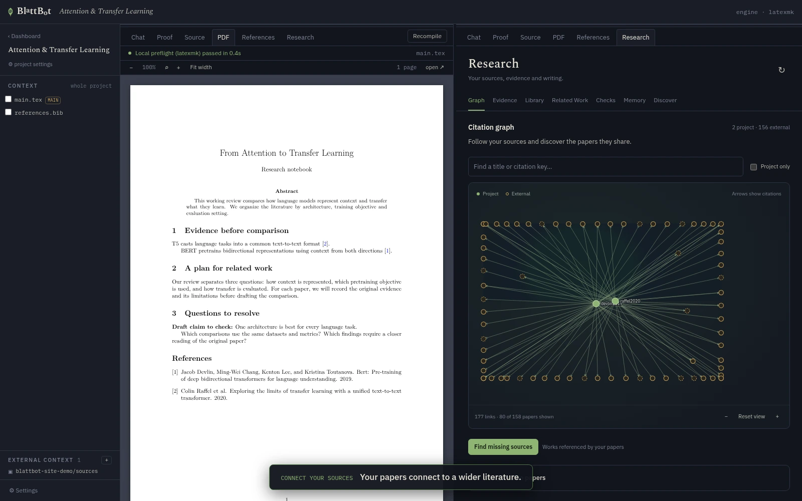Tick the main.tex context checkbox
Screen dimensions: 802x501
[8, 99]
